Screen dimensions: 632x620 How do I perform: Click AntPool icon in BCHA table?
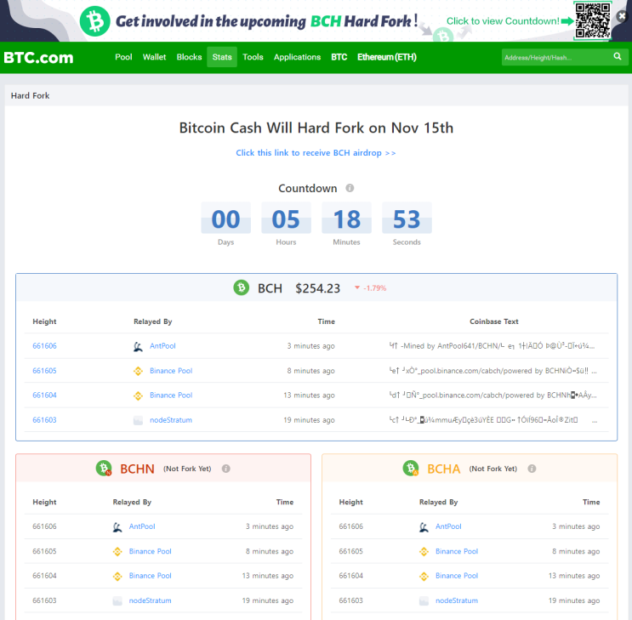tap(424, 527)
